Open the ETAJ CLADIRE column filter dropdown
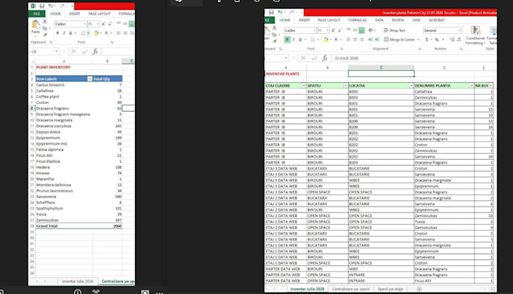Image resolution: width=513 pixels, height=294 pixels. click(304, 86)
